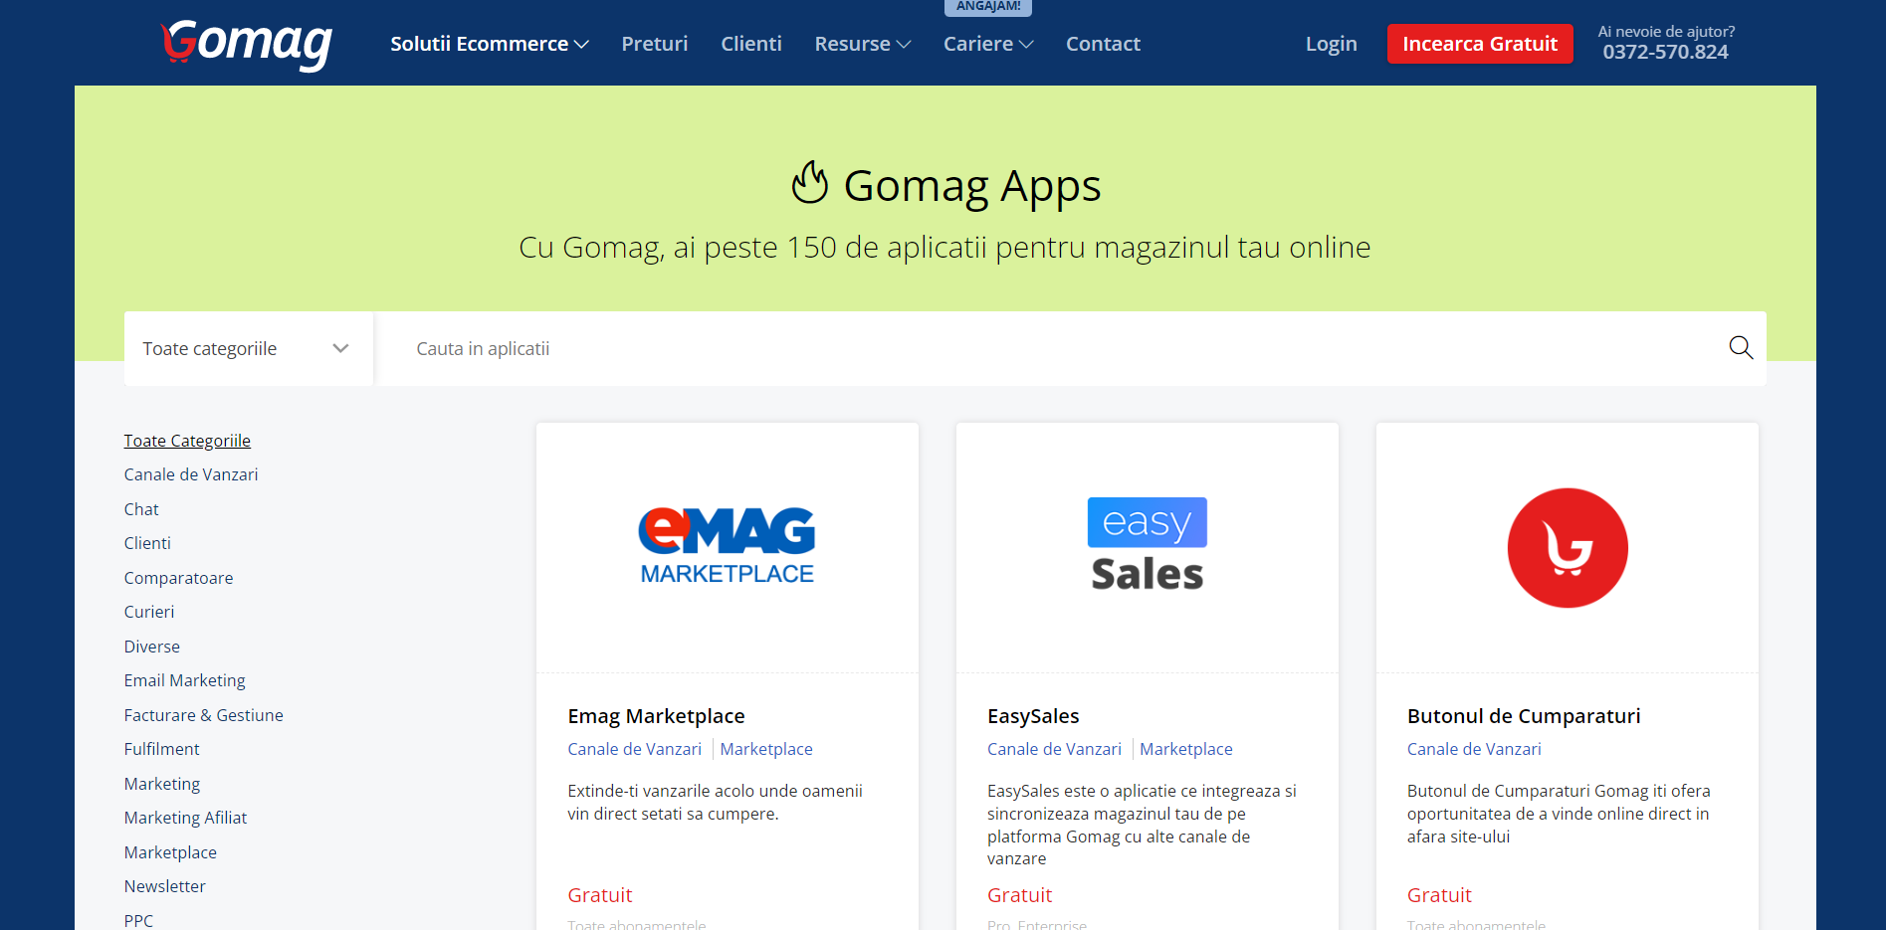Image resolution: width=1886 pixels, height=930 pixels.
Task: Open the red Gomag cart logo image
Action: pyautogui.click(x=1568, y=548)
